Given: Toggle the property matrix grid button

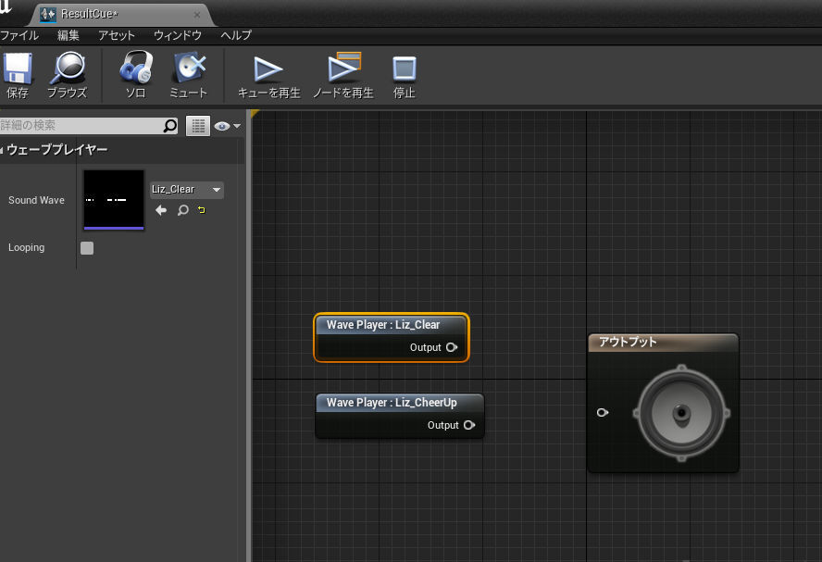Looking at the screenshot, I should (197, 126).
